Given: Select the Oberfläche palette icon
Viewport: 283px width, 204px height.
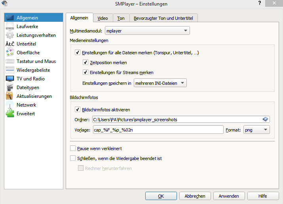Looking at the screenshot, I should pos(10,53).
